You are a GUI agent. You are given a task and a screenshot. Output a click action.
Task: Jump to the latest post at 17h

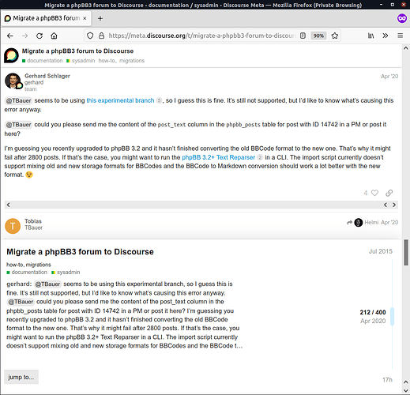387,380
